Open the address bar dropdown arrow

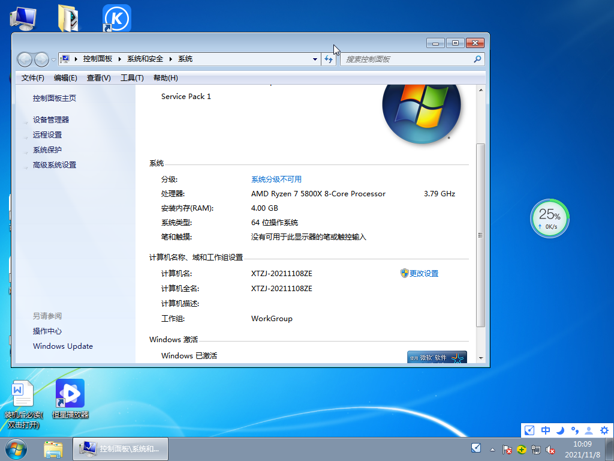(314, 58)
